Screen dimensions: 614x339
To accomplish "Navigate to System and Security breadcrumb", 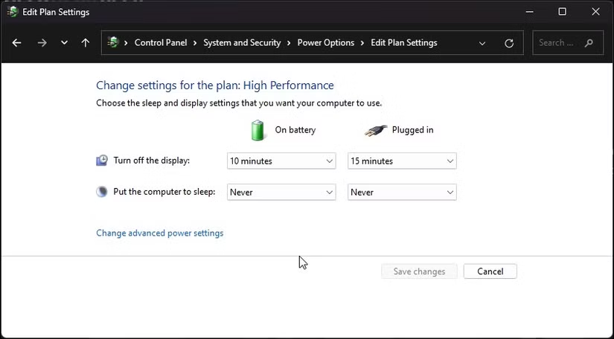I will tap(242, 42).
